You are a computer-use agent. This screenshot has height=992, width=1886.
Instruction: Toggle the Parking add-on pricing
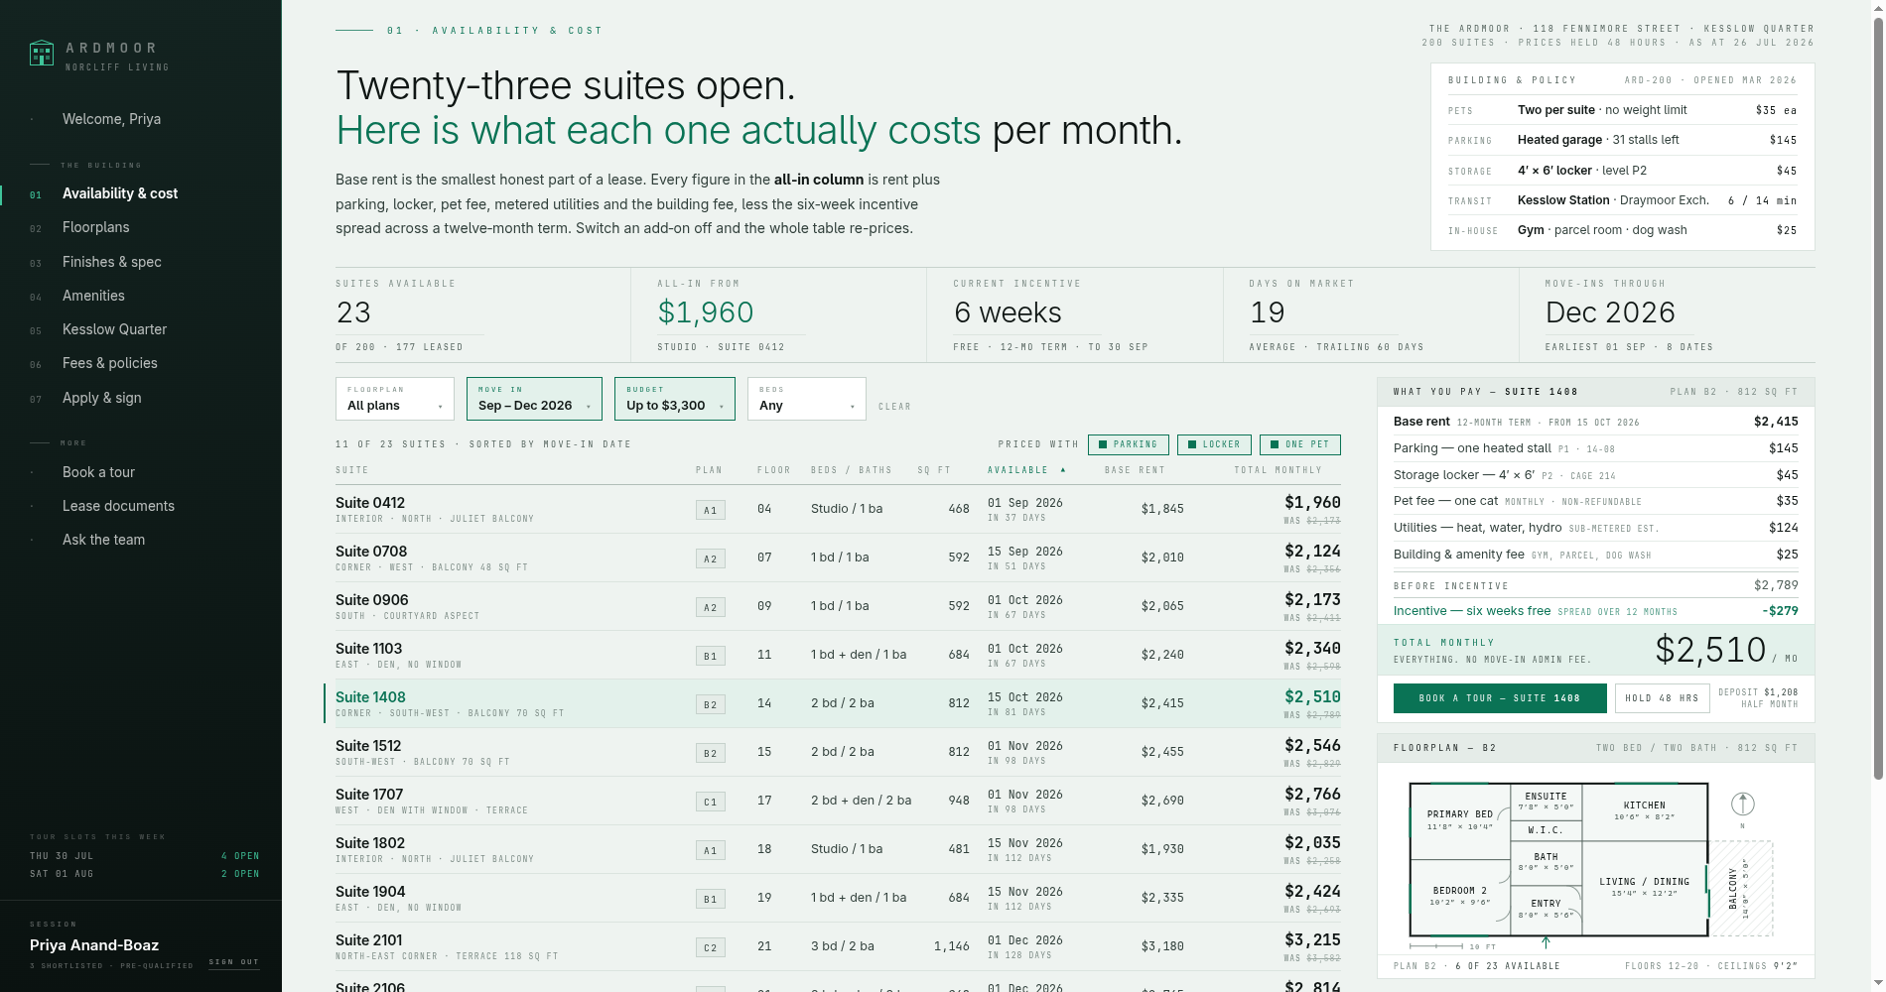click(1129, 444)
